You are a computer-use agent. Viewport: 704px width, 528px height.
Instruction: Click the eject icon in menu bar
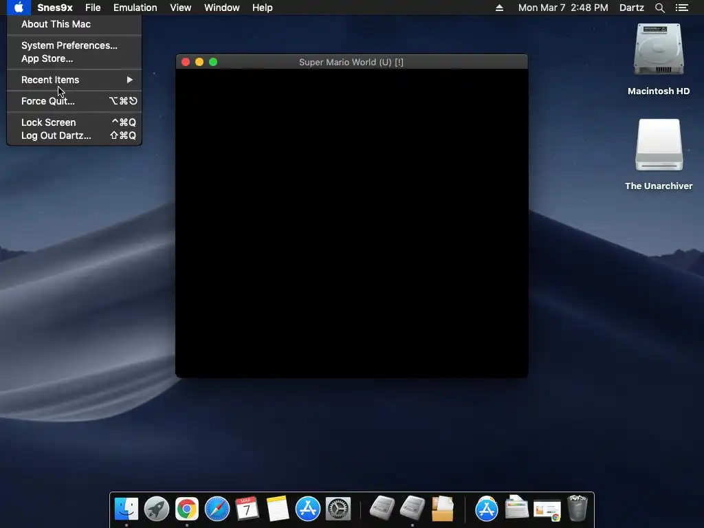coord(499,8)
